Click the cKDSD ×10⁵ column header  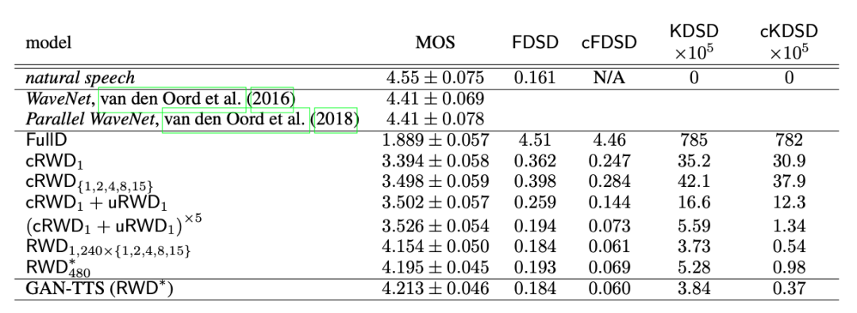pyautogui.click(x=789, y=42)
